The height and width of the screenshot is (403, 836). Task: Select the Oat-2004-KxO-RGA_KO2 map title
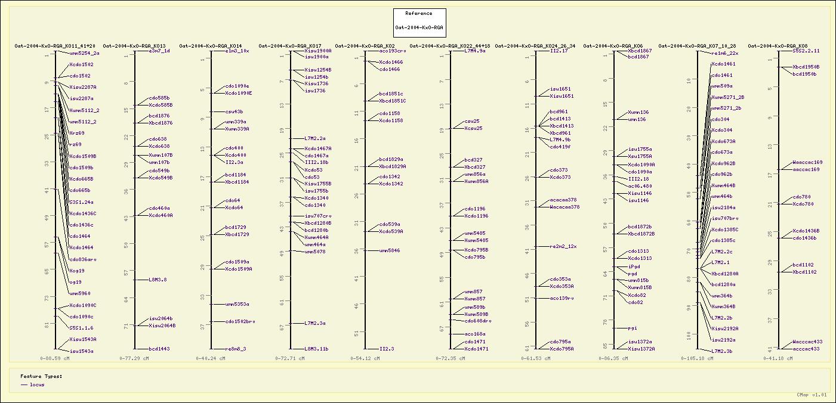click(x=365, y=45)
